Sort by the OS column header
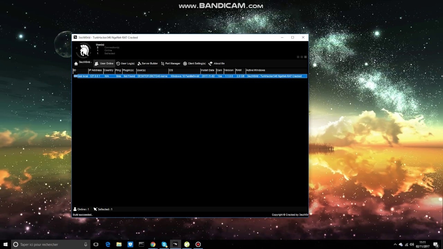Screen dimensions: 443x249 pyautogui.click(x=184, y=70)
